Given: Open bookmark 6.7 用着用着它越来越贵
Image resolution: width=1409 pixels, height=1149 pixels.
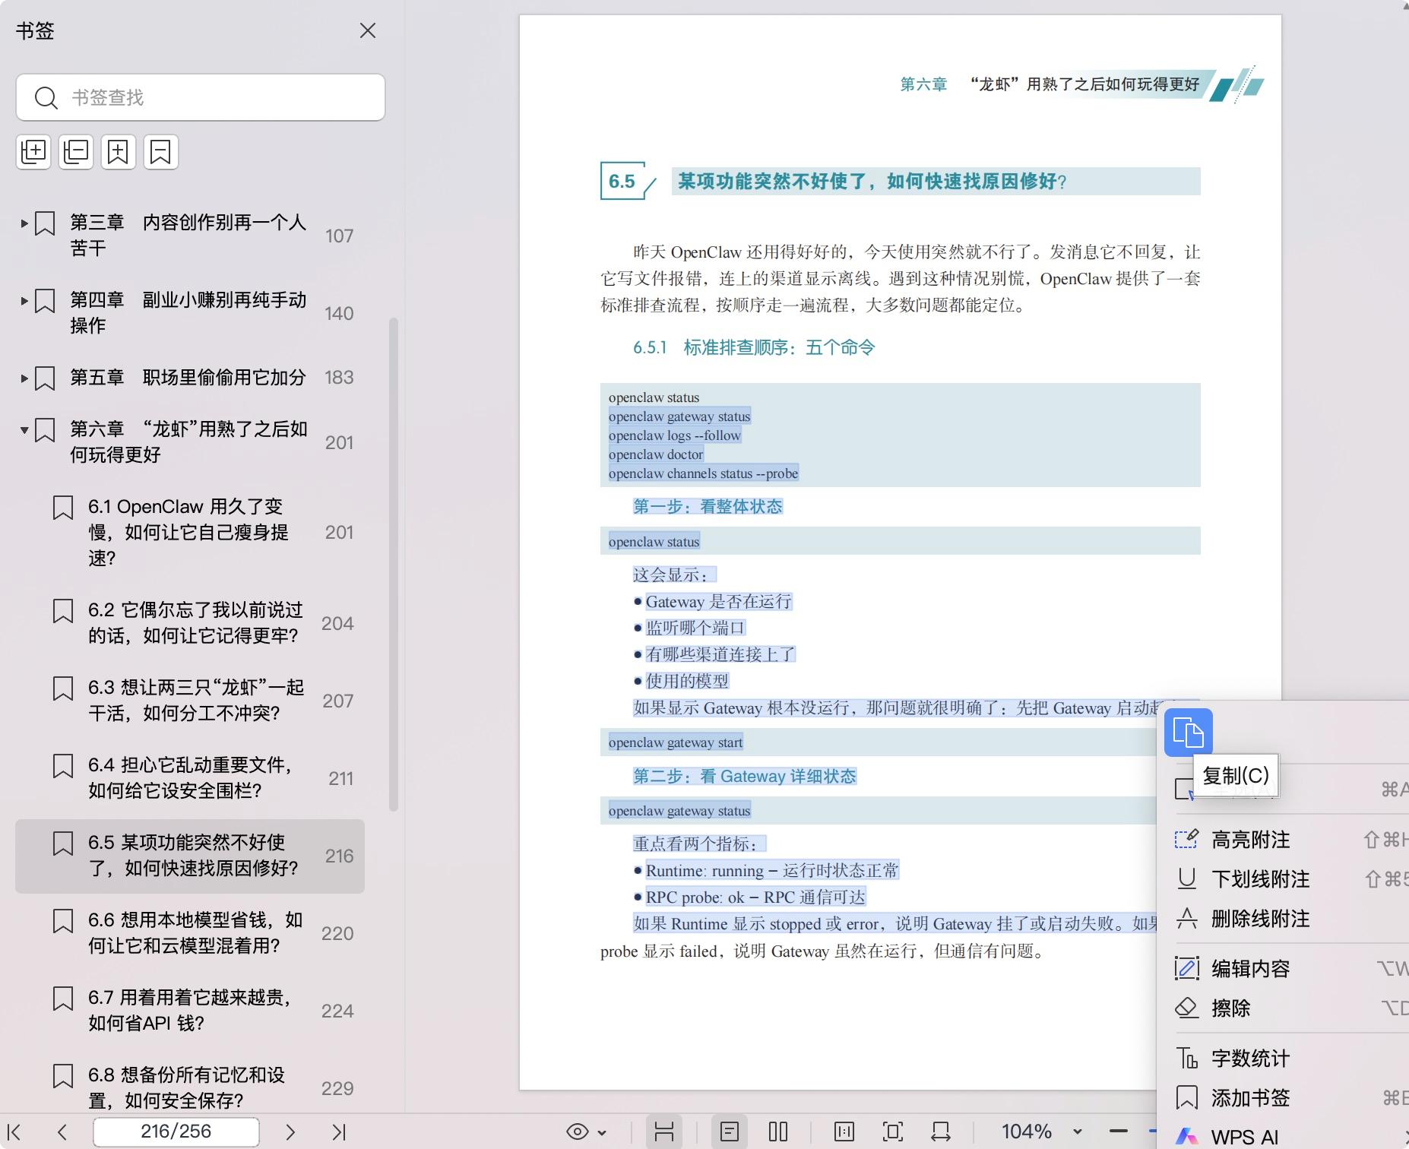Looking at the screenshot, I should [x=190, y=1010].
